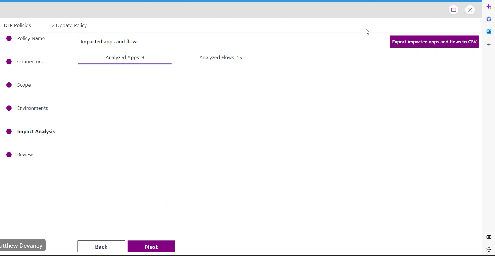Click the Next button

(151, 246)
